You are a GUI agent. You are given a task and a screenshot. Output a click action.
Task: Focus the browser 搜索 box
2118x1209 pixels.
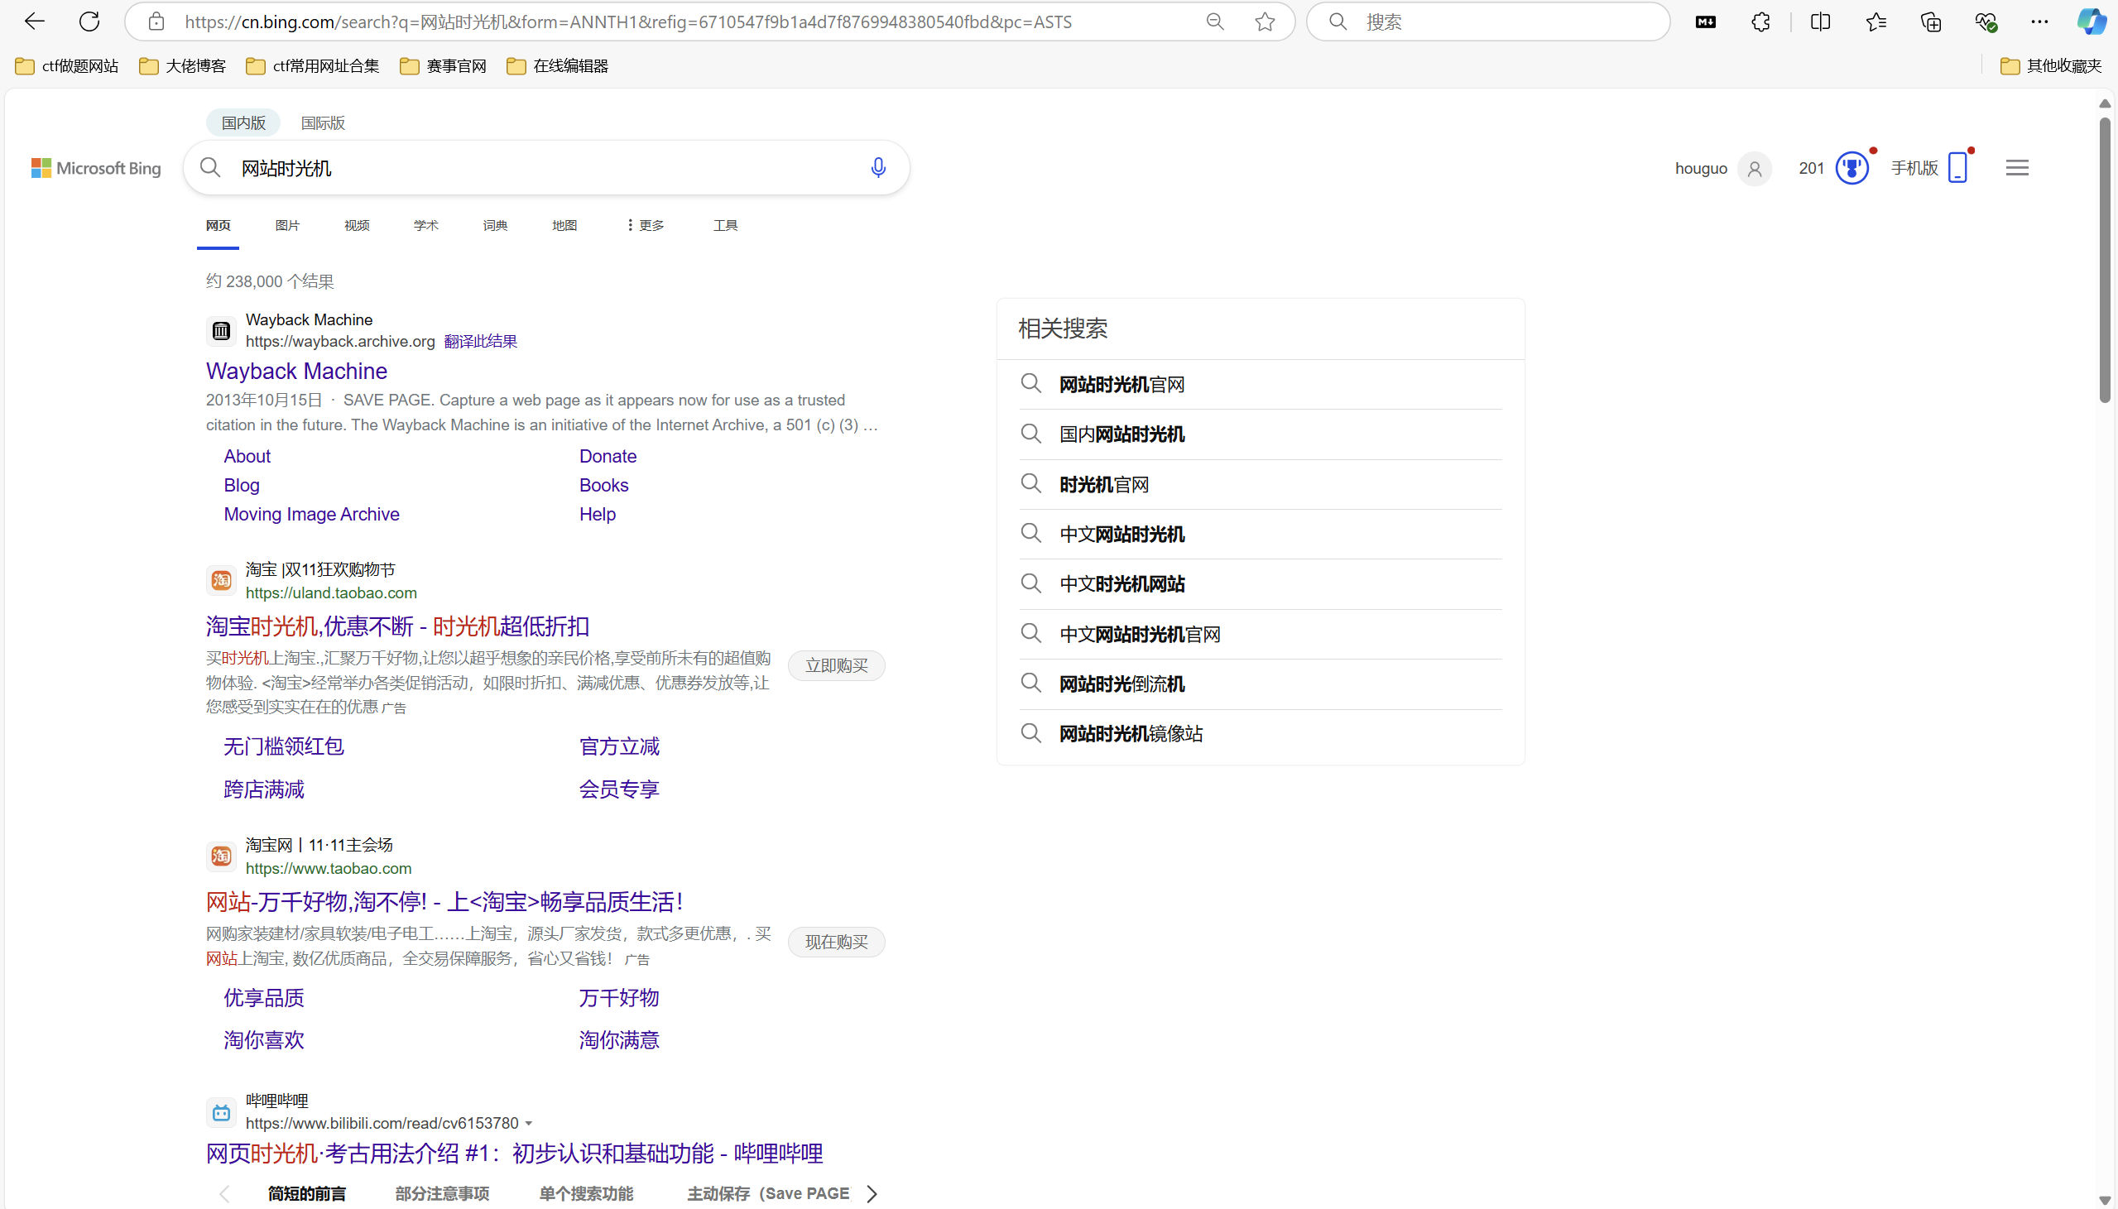1487,22
